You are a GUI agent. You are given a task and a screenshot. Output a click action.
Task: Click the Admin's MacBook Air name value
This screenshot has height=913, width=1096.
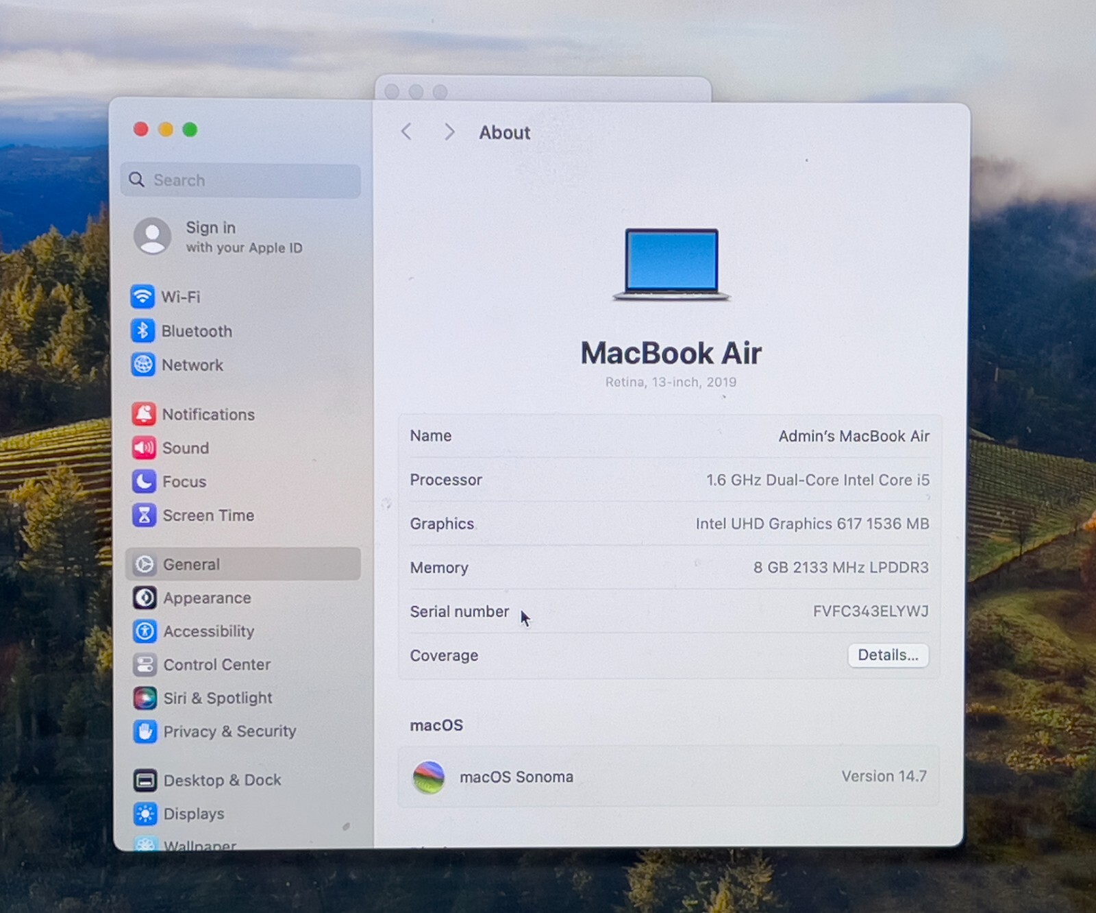[854, 436]
